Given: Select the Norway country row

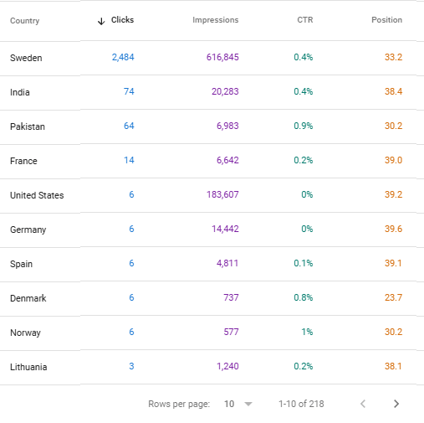Looking at the screenshot, I should (212, 333).
